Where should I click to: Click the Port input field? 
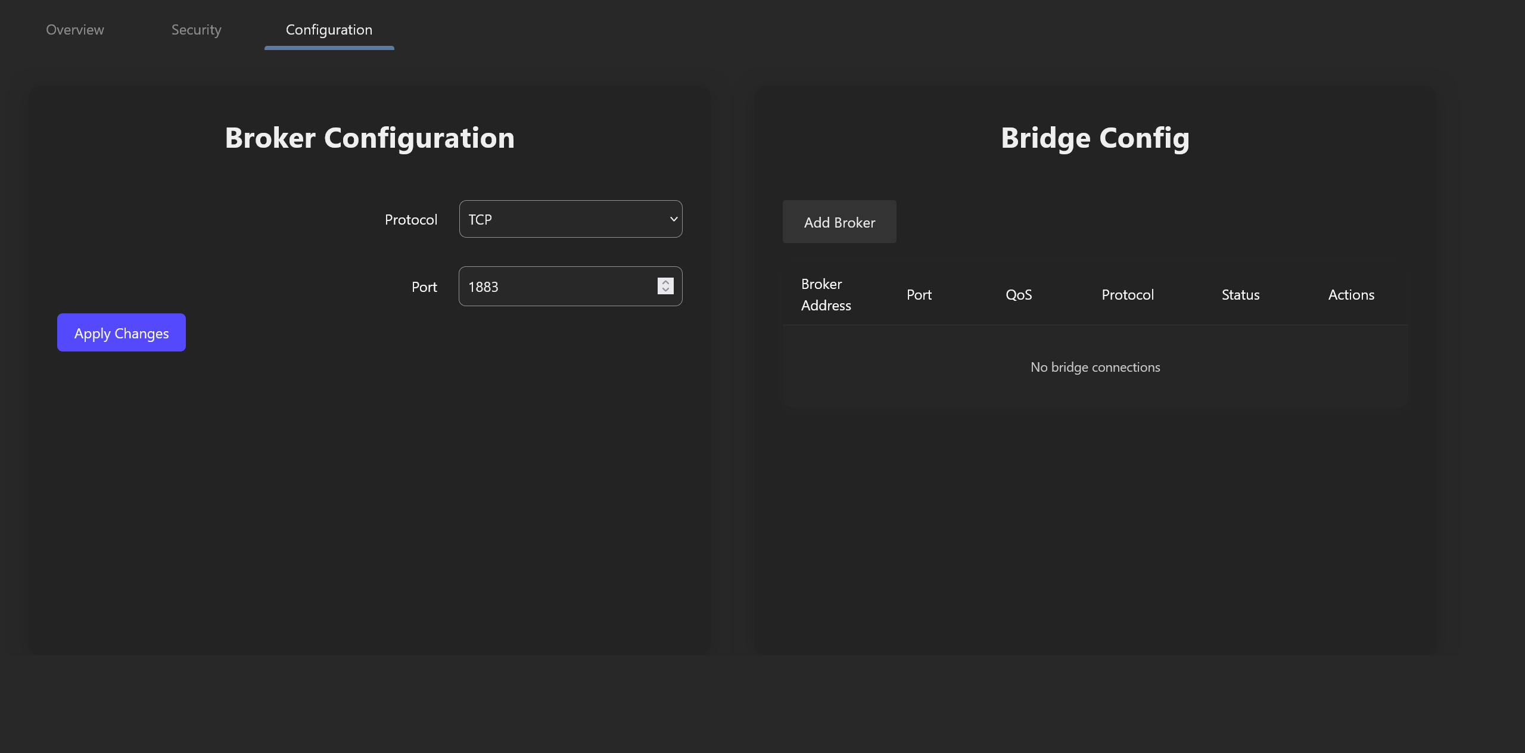554,287
